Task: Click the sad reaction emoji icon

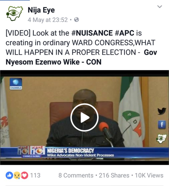Action: pyautogui.click(x=17, y=175)
